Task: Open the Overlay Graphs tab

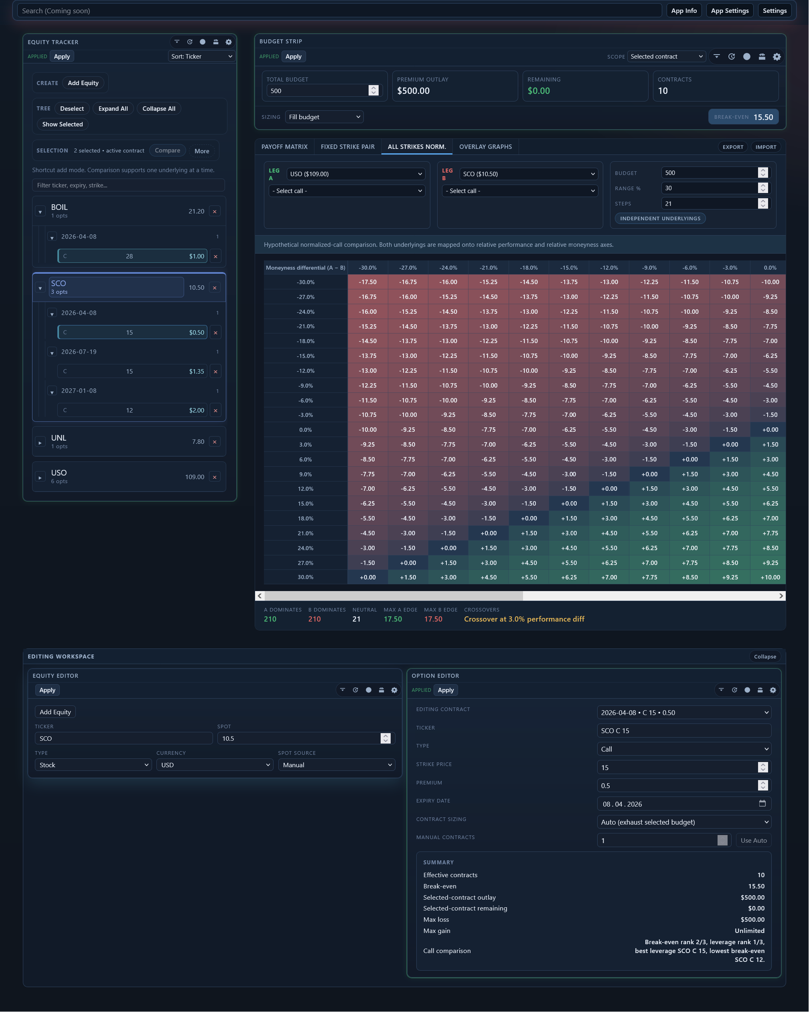Action: (x=485, y=147)
